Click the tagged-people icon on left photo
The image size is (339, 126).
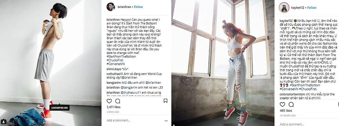(x=3, y=121)
